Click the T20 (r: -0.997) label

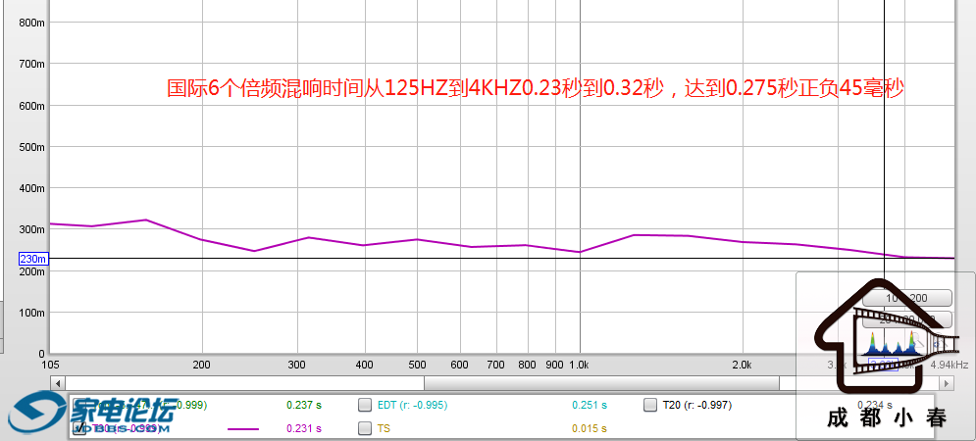697,406
